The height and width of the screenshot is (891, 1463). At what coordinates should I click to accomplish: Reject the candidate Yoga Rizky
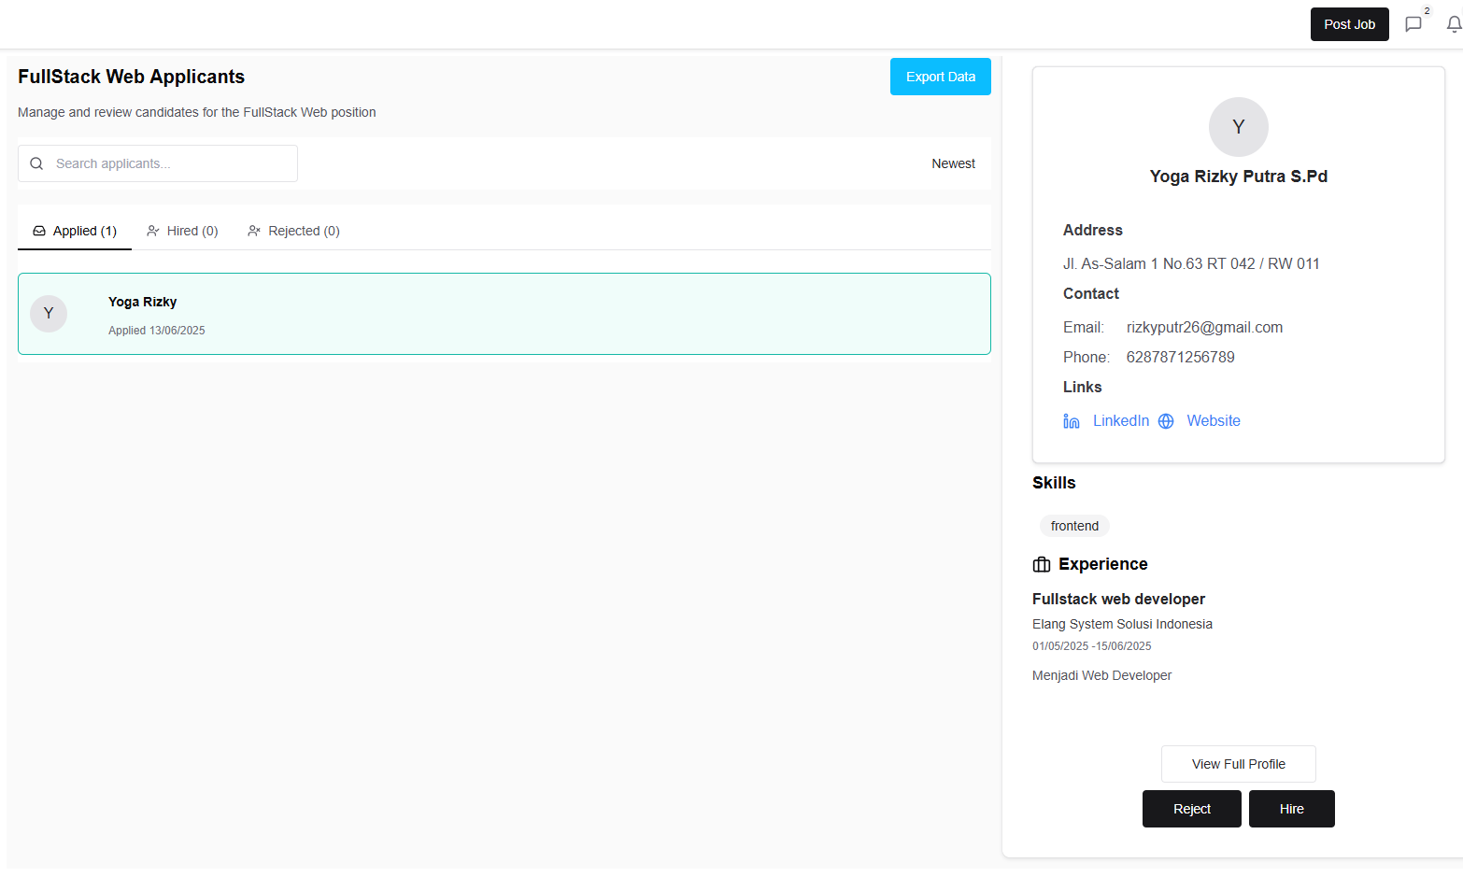click(x=1191, y=809)
